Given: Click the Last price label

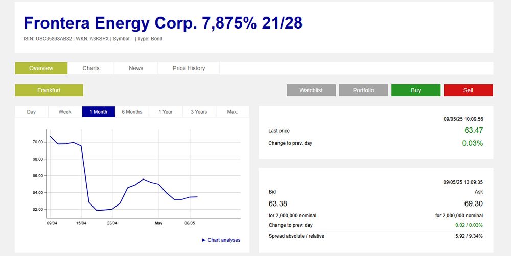Looking at the screenshot, I should pos(279,131).
